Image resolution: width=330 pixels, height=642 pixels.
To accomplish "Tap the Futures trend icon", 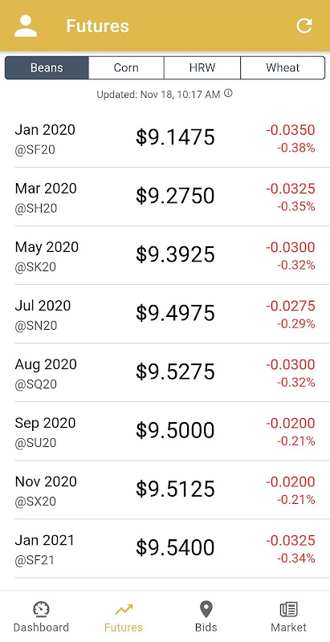I will click(x=124, y=609).
